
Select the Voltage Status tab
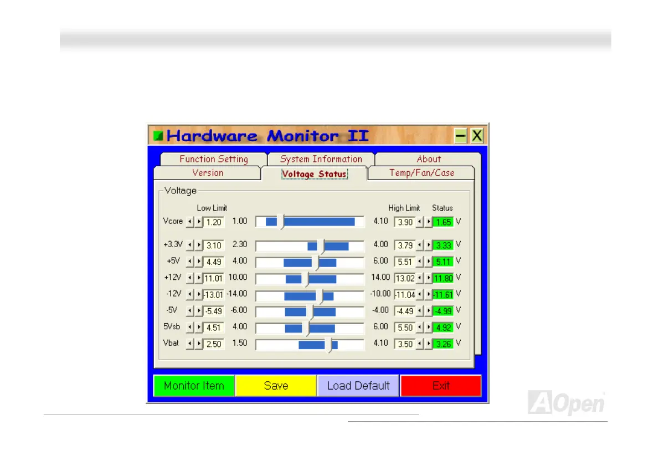[315, 173]
